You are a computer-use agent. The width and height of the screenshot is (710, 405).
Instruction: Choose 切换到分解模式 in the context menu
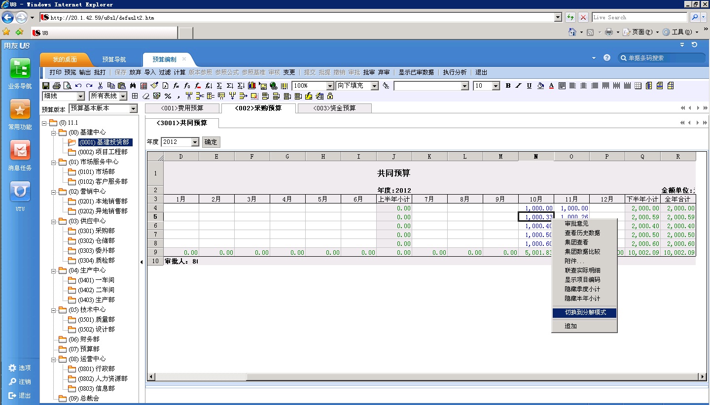click(584, 312)
